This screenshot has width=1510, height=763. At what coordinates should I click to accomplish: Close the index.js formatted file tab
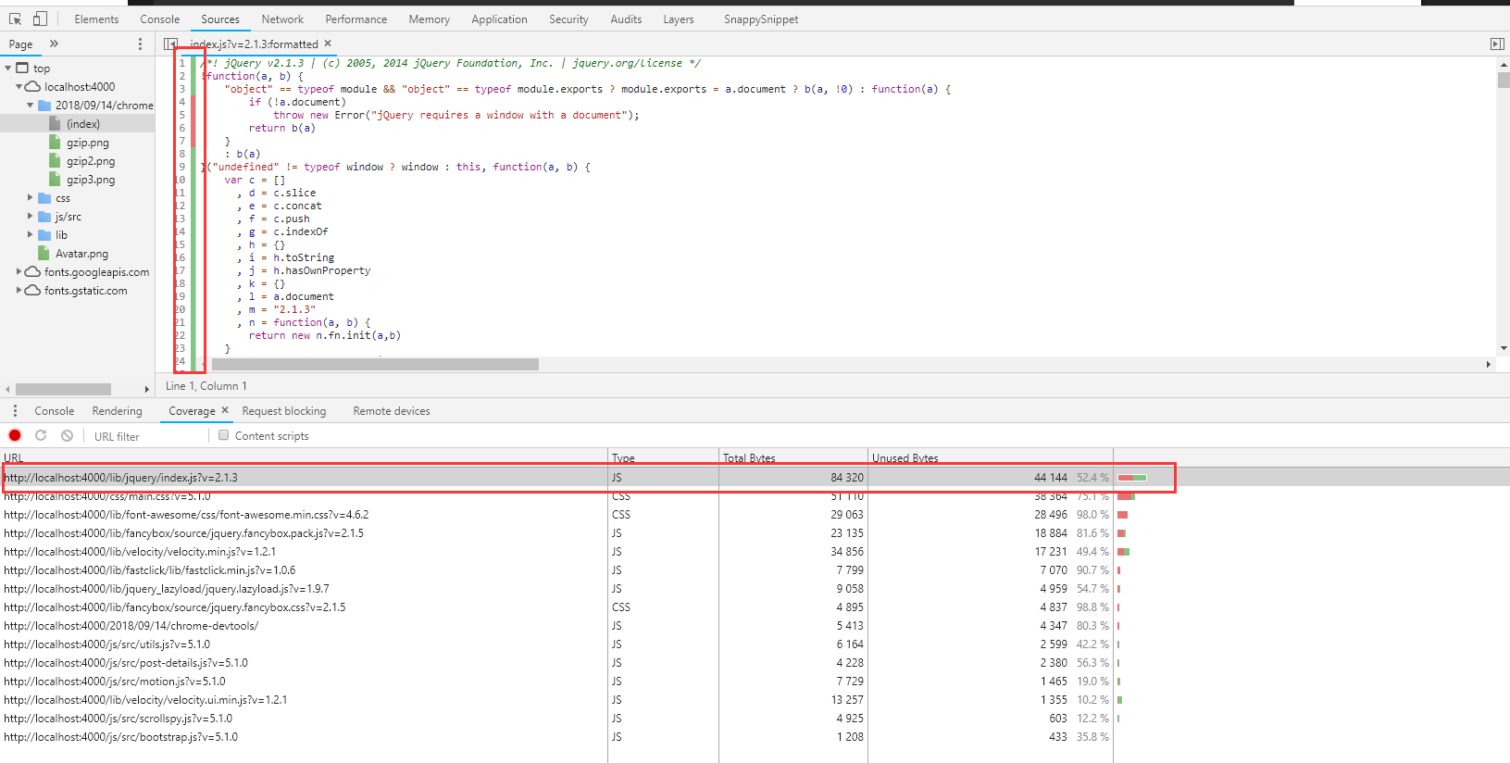pos(328,44)
